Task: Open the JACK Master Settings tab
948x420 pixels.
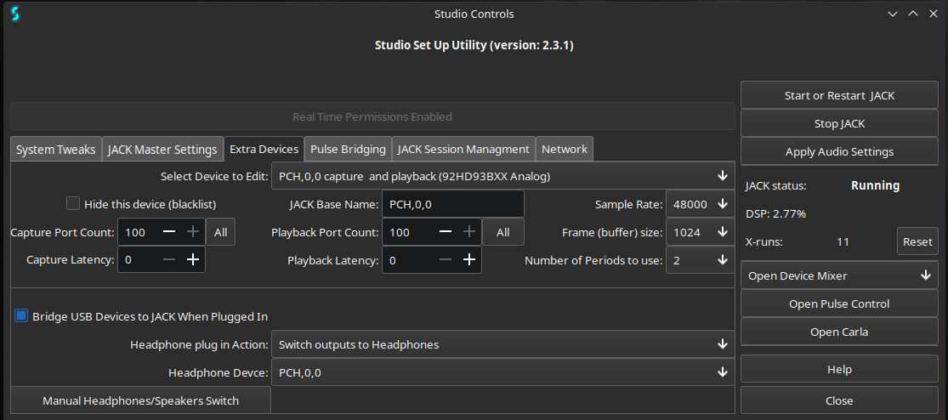Action: (x=162, y=149)
